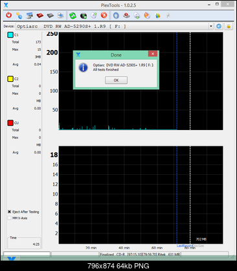Click the faded running figure icon
This screenshot has width=237, height=271.
168,16
